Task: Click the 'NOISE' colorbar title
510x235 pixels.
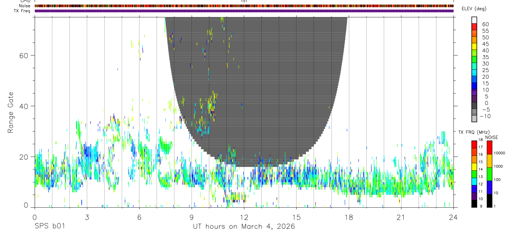Action: pos(492,137)
